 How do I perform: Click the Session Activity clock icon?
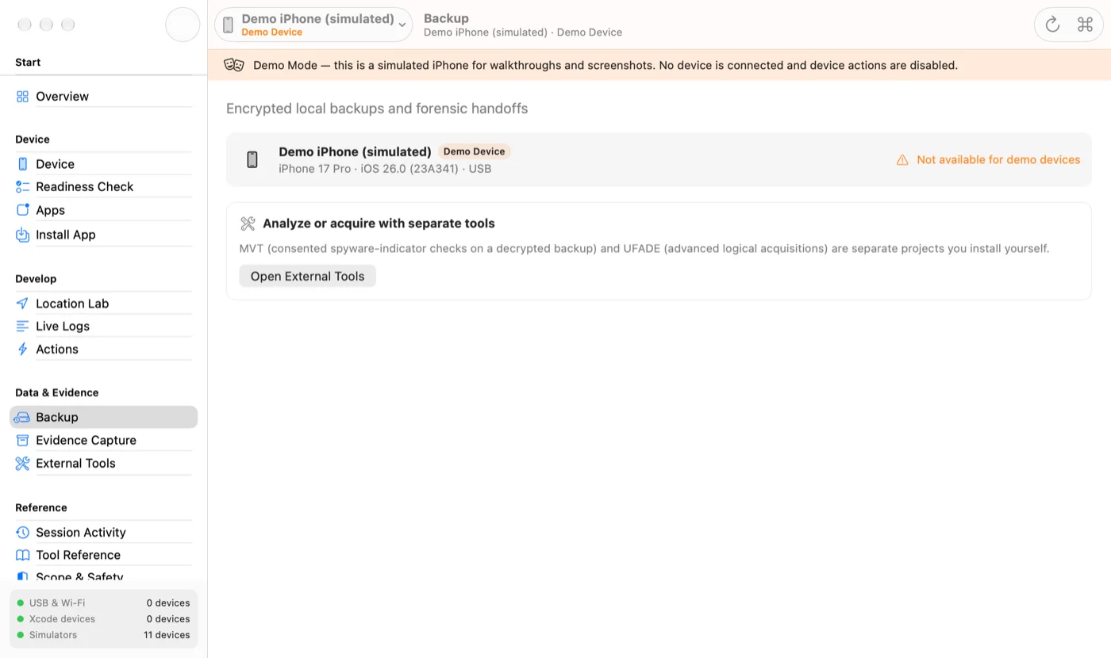point(22,533)
